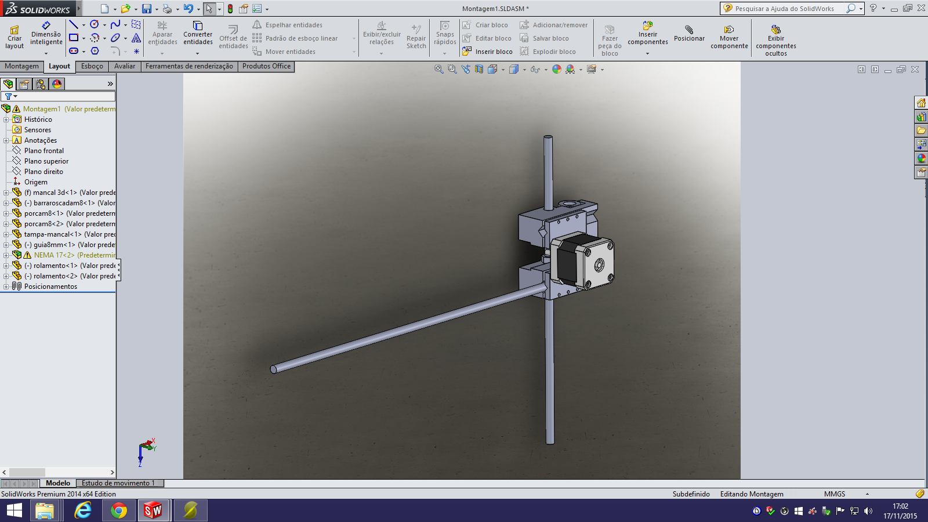
Task: Open the view orientation dropdown arrow
Action: pos(503,70)
